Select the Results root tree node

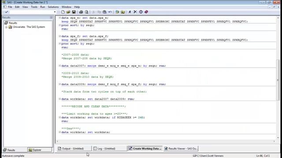click(x=13, y=23)
